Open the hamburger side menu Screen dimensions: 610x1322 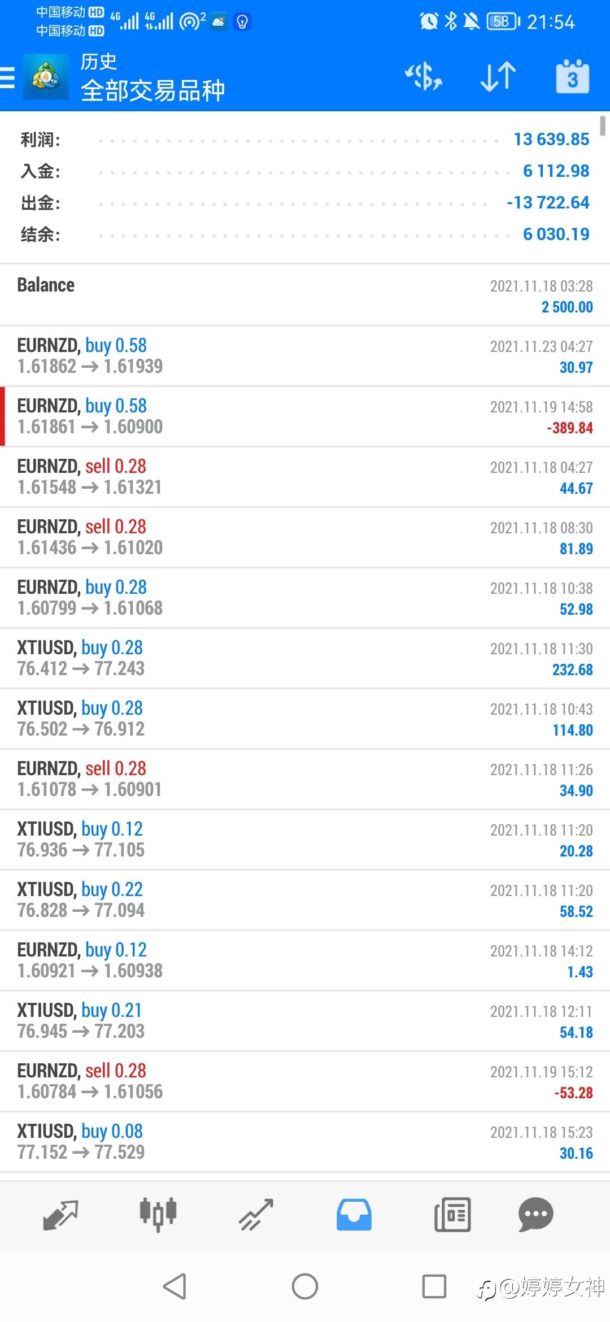[x=7, y=77]
